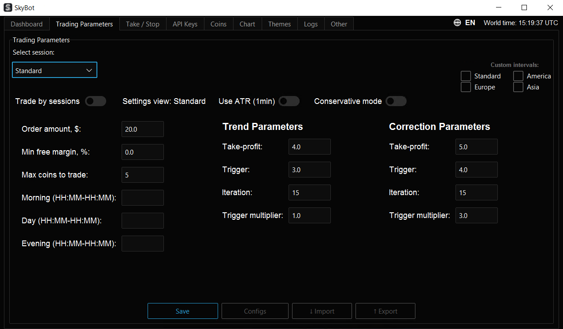Switch language via EN label
The height and width of the screenshot is (329, 563).
470,22
